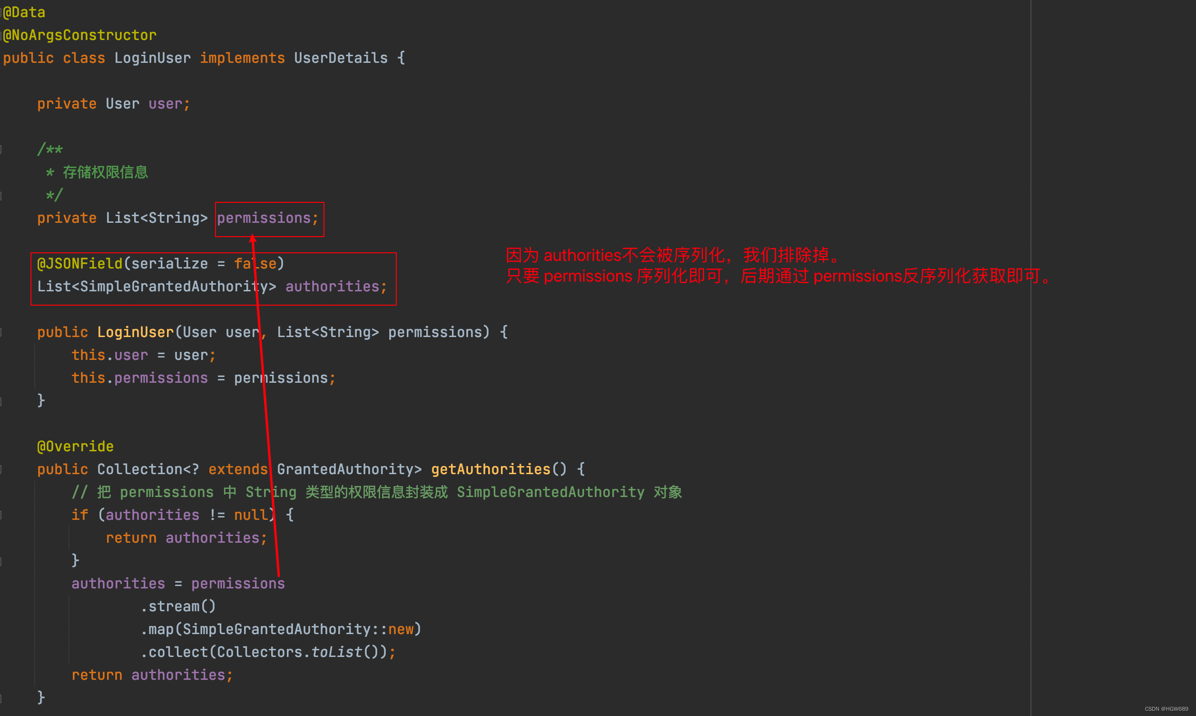Click the 存储权限信息 doc comment
The width and height of the screenshot is (1196, 716).
click(105, 172)
